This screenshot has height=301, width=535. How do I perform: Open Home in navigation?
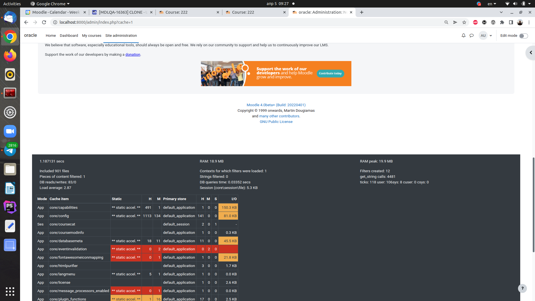pyautogui.click(x=51, y=35)
